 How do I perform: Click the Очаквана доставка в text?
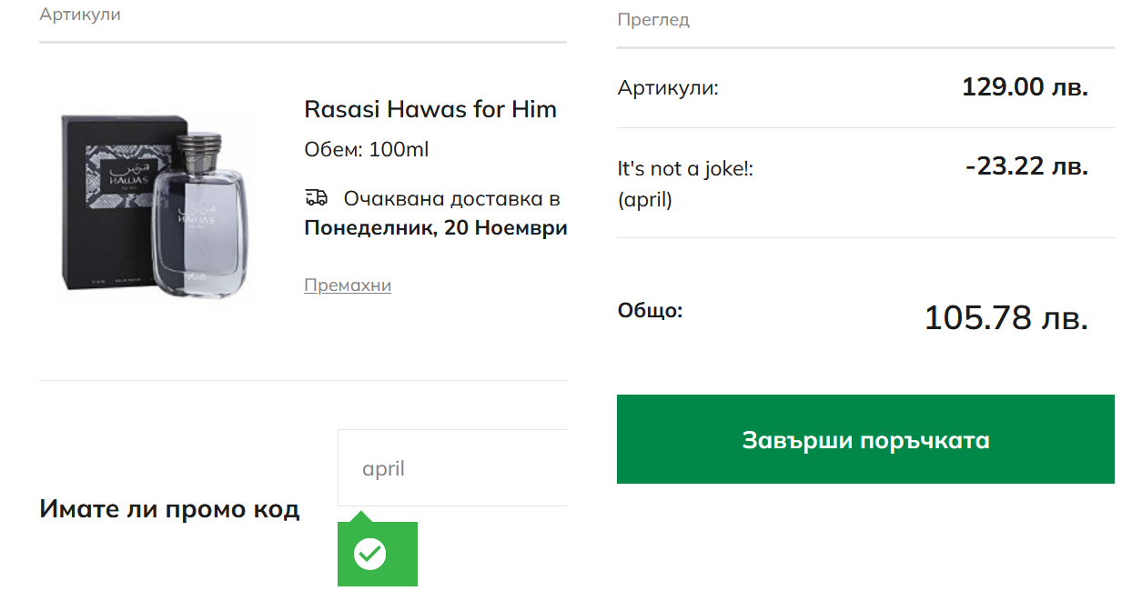[x=451, y=198]
